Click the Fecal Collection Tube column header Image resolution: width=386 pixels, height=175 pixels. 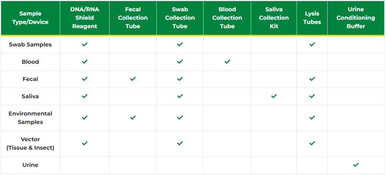pos(133,18)
